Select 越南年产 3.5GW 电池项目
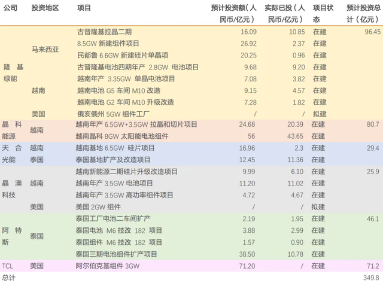The height and width of the screenshot is (289, 383). (x=114, y=183)
